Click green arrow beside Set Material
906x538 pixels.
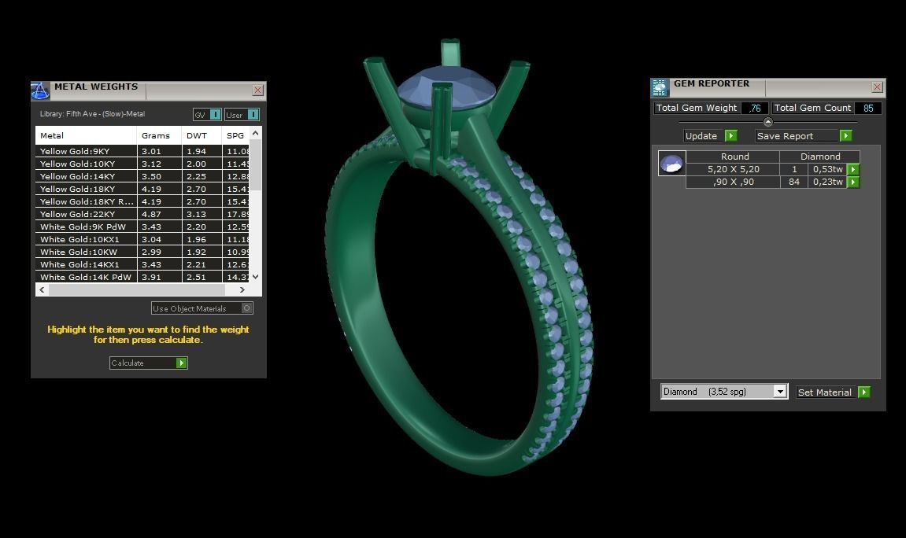[864, 392]
